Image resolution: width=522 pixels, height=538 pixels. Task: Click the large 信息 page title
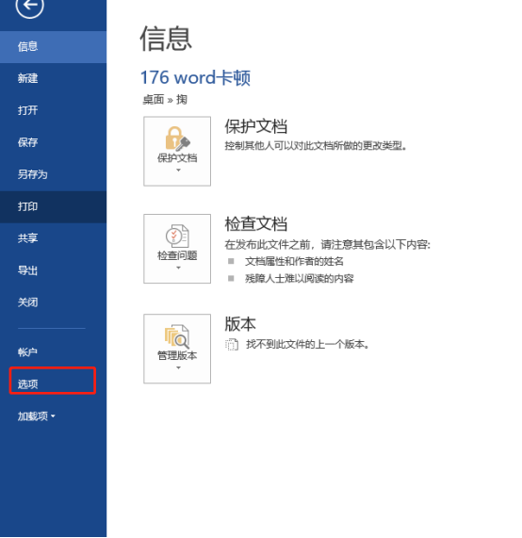tap(166, 39)
